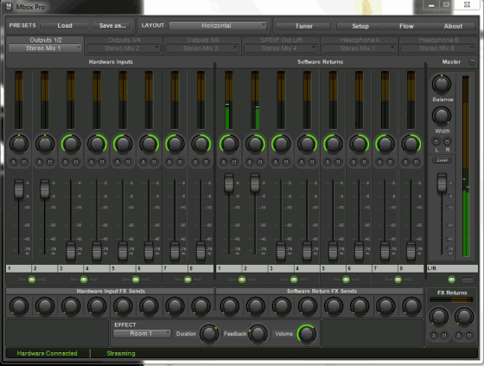Select the Outputs 1/2 tab

pyautogui.click(x=46, y=40)
